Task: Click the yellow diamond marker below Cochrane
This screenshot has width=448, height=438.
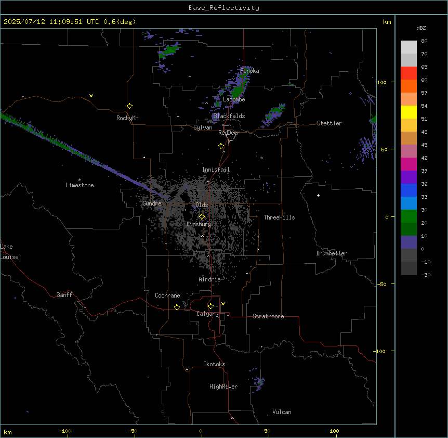Action: pos(177,307)
